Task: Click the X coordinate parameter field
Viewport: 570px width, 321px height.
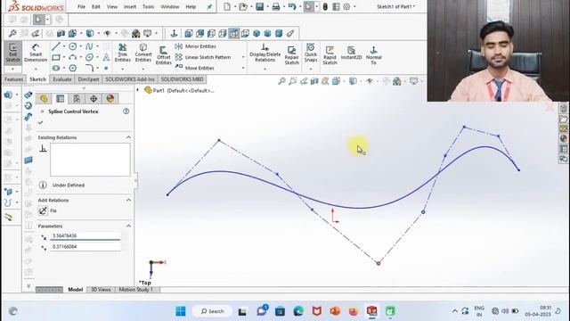Action: point(85,235)
